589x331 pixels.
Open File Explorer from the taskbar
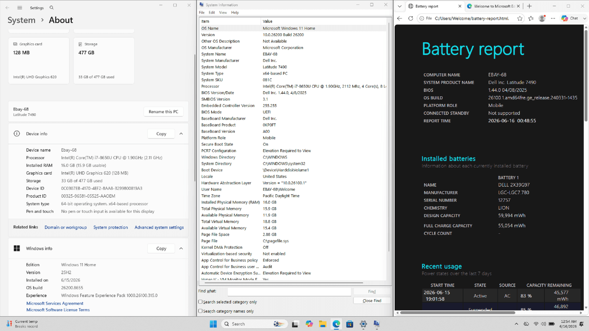[323, 324]
